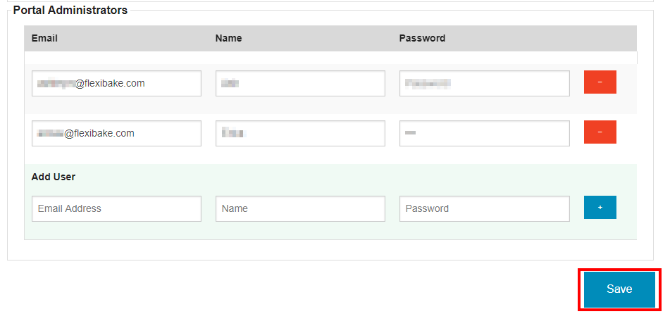Focus the Email Address field under Add User

[117, 208]
